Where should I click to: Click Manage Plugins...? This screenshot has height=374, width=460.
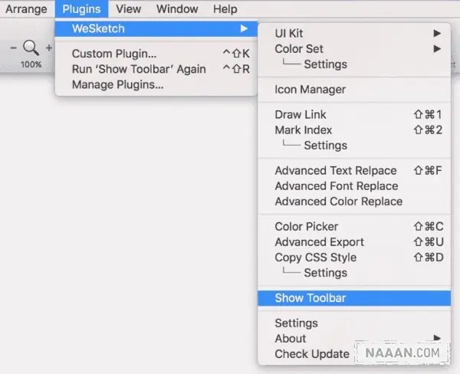click(x=117, y=84)
